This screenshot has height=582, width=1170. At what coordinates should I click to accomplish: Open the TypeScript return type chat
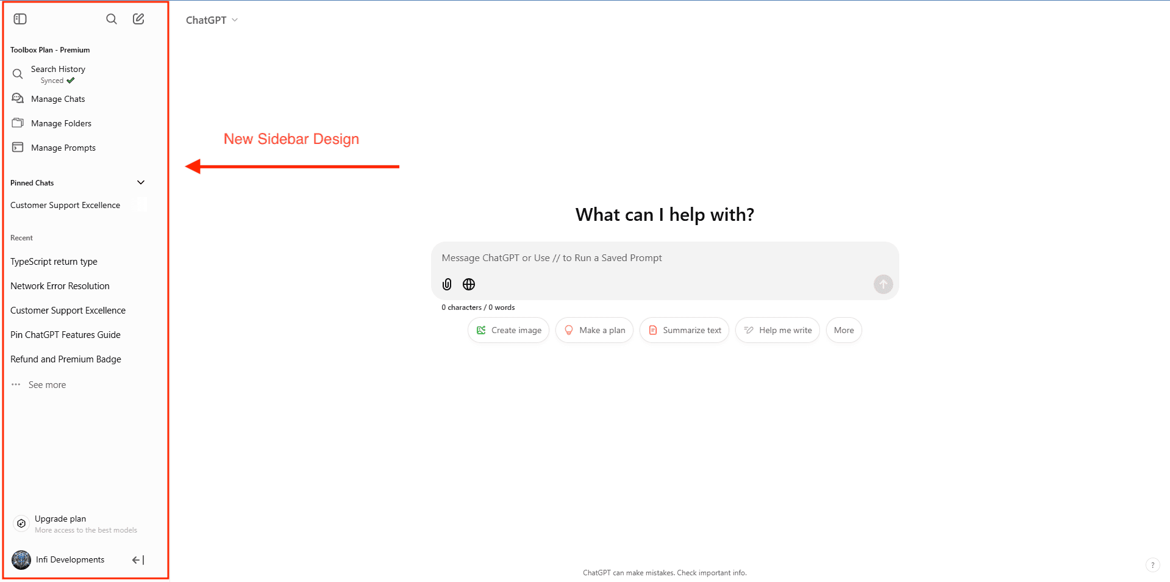(x=54, y=262)
